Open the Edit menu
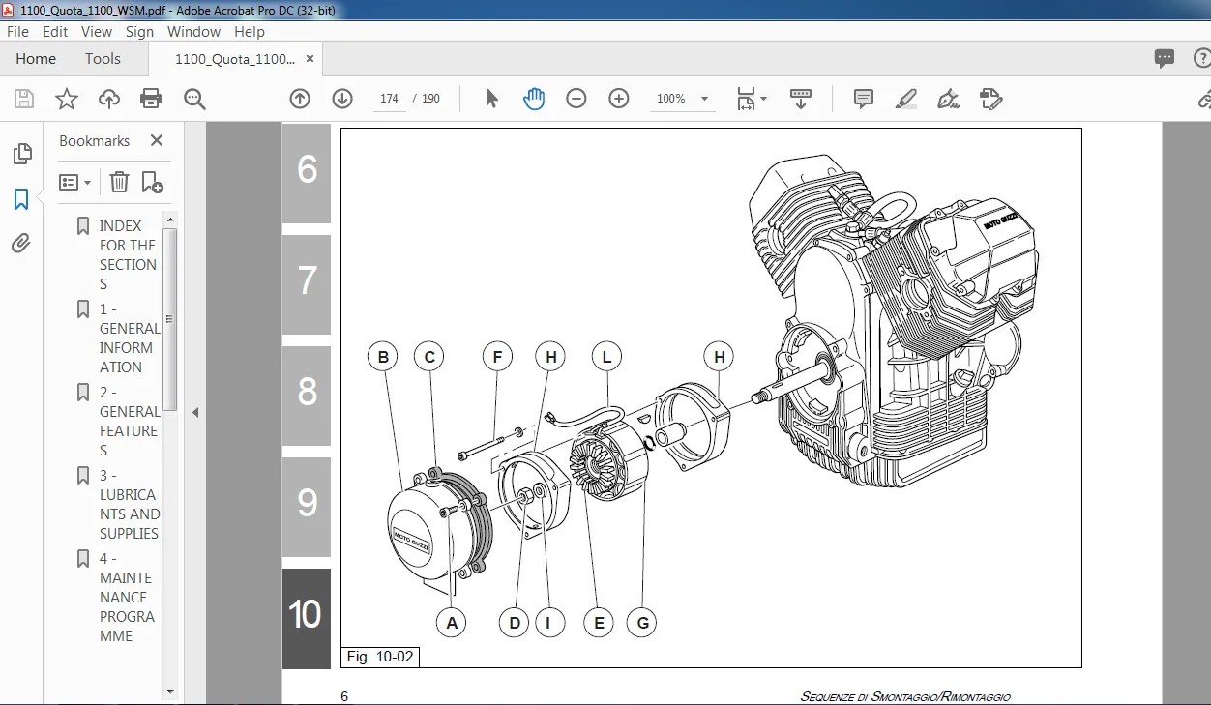Image resolution: width=1211 pixels, height=705 pixels. [x=55, y=31]
